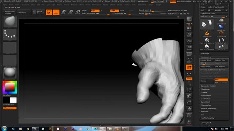The width and height of the screenshot is (234, 131).
Task: Expand the ShadowBox section
Action: click(x=206, y=95)
